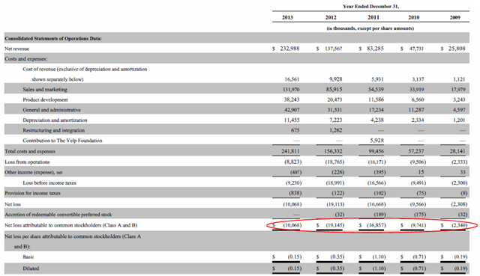
Task: Select restructuring value 1,262
Action: click(336, 130)
